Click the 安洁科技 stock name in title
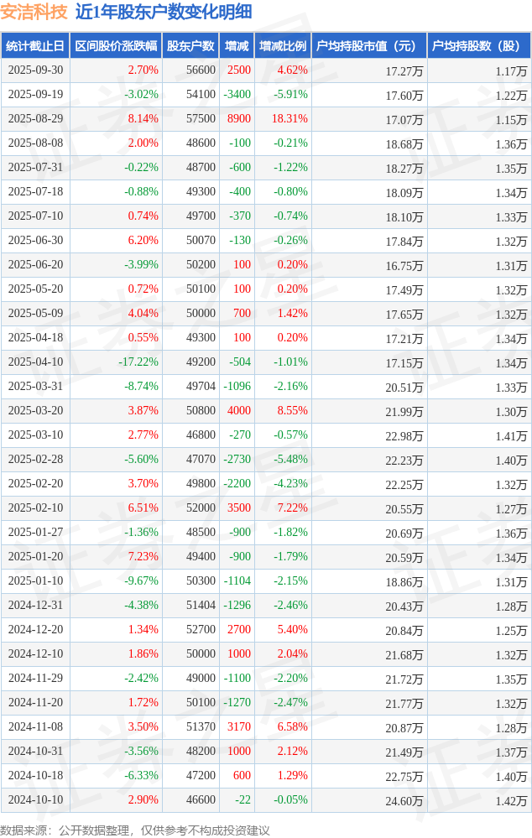The image size is (532, 838). coord(34,12)
